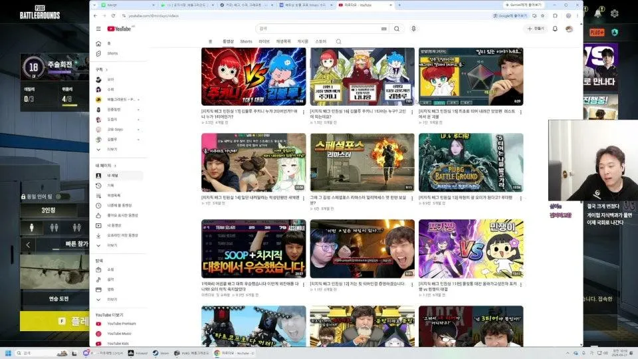The width and height of the screenshot is (638, 359).
Task: Switch to the 라이브 channel tab
Action: click(264, 41)
